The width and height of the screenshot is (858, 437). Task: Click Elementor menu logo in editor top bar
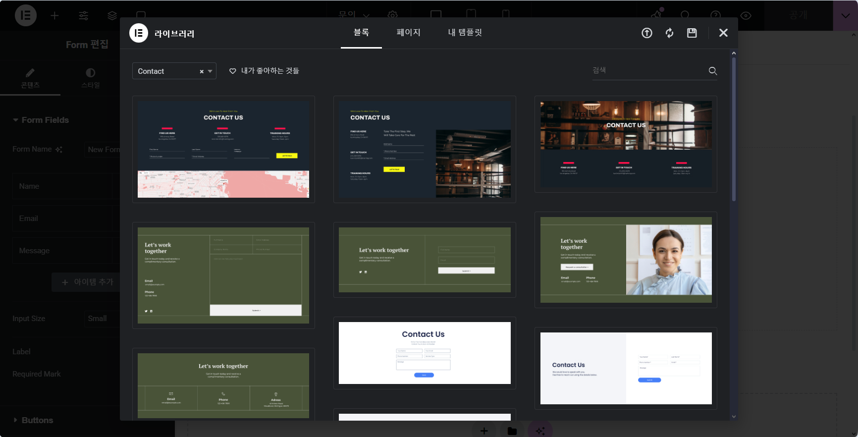(x=26, y=15)
